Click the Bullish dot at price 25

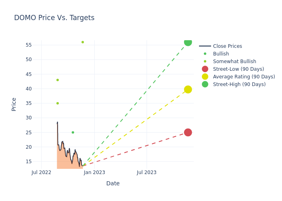click(73, 132)
